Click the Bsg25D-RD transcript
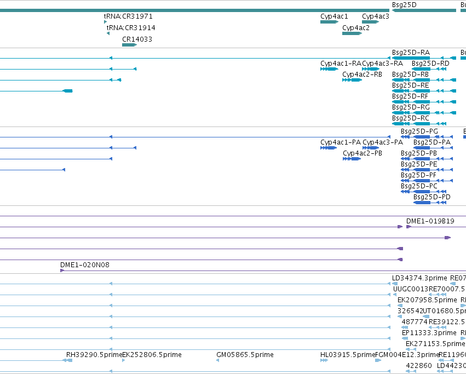The height and width of the screenshot is (374, 466). [429, 69]
